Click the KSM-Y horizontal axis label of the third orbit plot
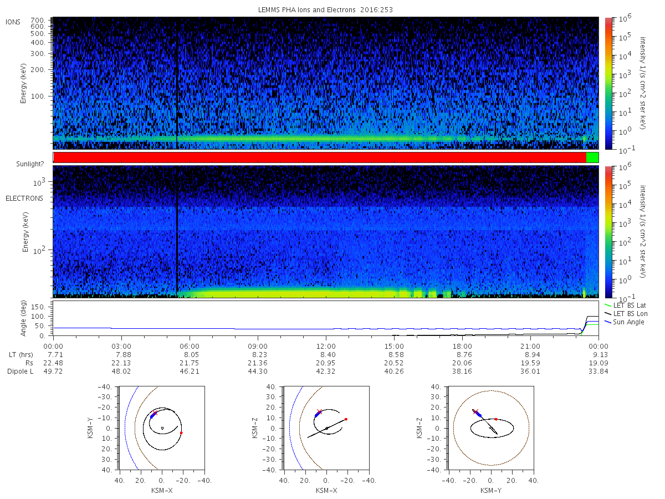 [491, 490]
